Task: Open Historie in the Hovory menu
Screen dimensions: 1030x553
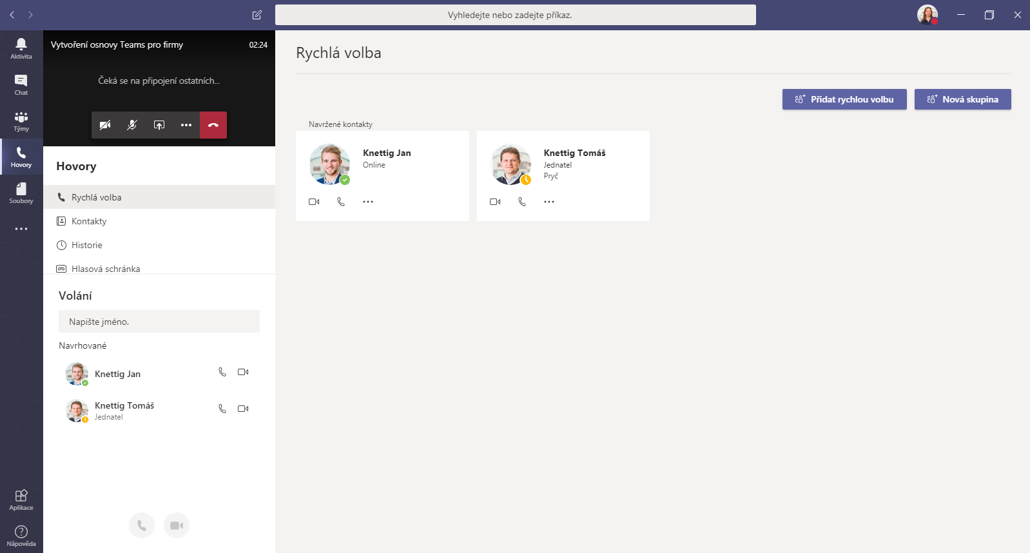Action: [159, 245]
